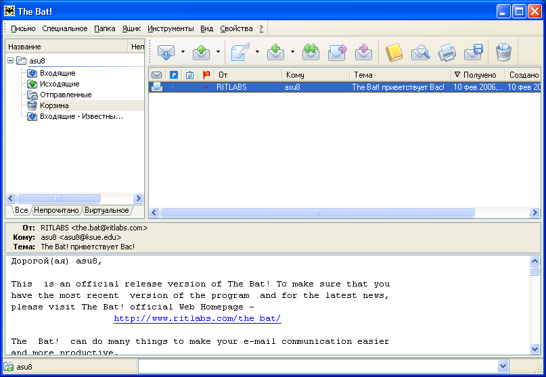
Task: Sort messages by От column
Action: (248, 75)
